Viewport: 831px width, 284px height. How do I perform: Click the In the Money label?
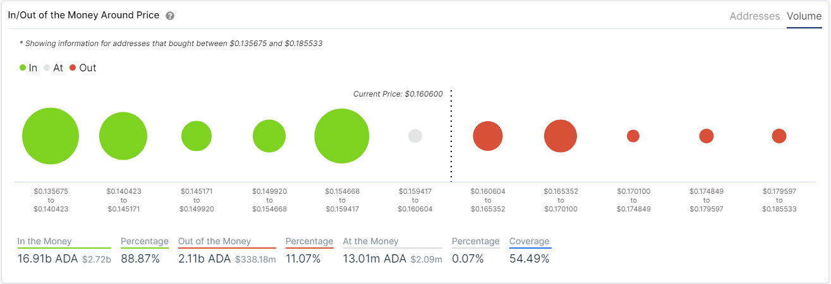(x=44, y=241)
